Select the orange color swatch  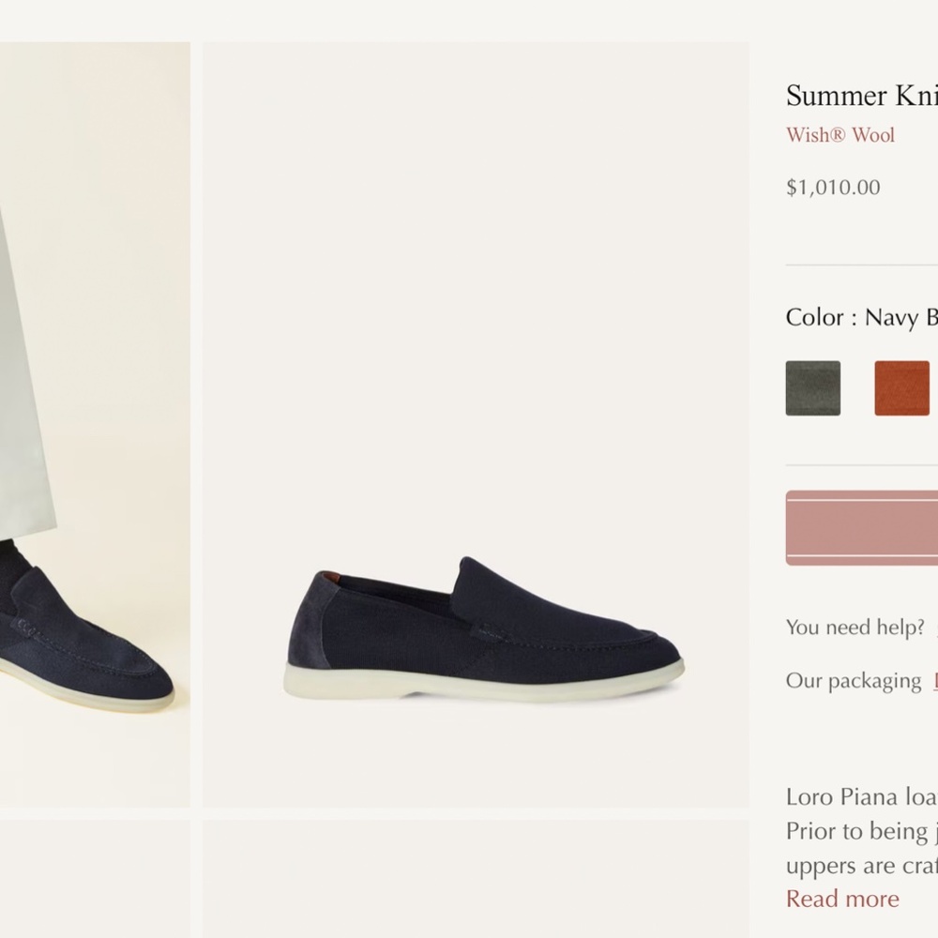tap(901, 387)
